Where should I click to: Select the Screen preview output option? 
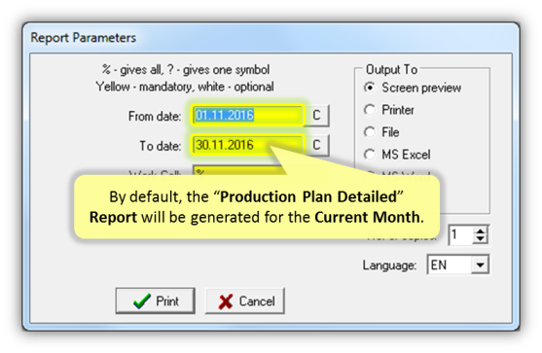[x=370, y=88]
